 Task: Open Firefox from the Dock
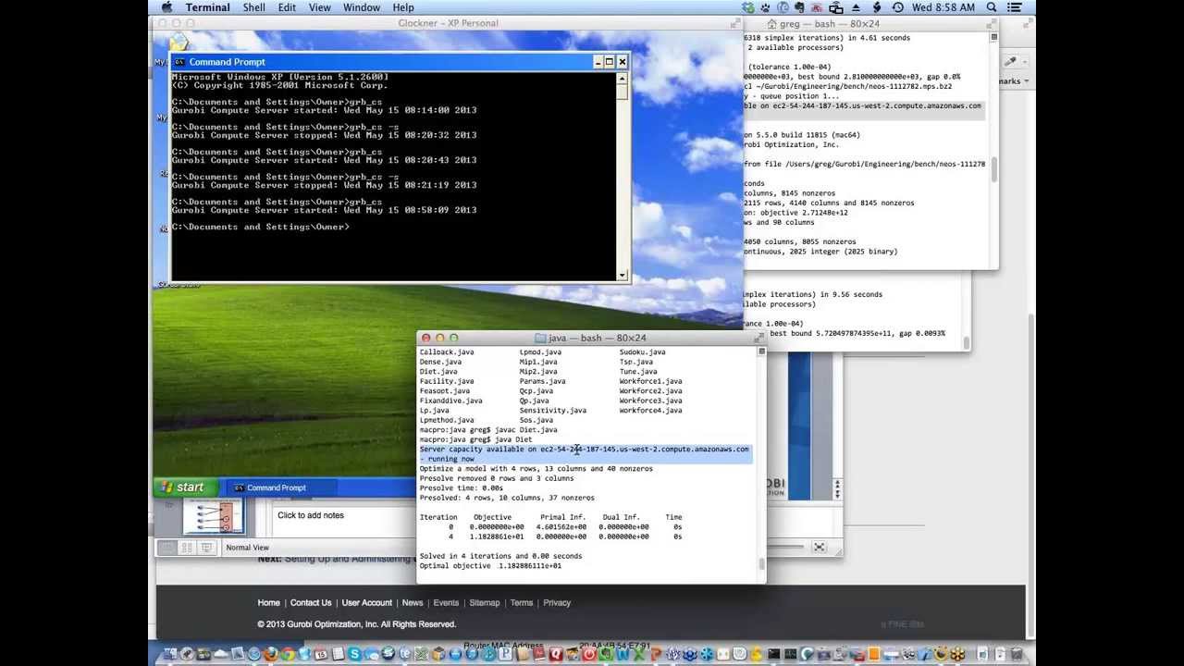pos(271,655)
